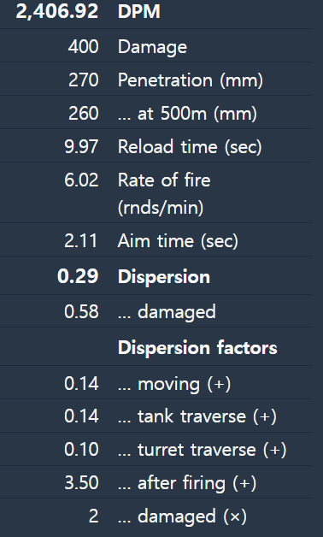
Task: Click the 2,406.92 DPM value
Action: pos(57,12)
